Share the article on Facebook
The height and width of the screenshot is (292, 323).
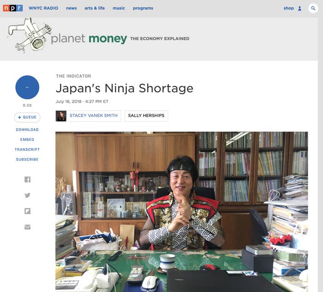(27, 179)
